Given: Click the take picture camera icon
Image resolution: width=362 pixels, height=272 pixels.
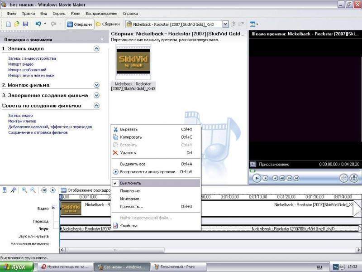Looking at the screenshot, I should (354, 178).
